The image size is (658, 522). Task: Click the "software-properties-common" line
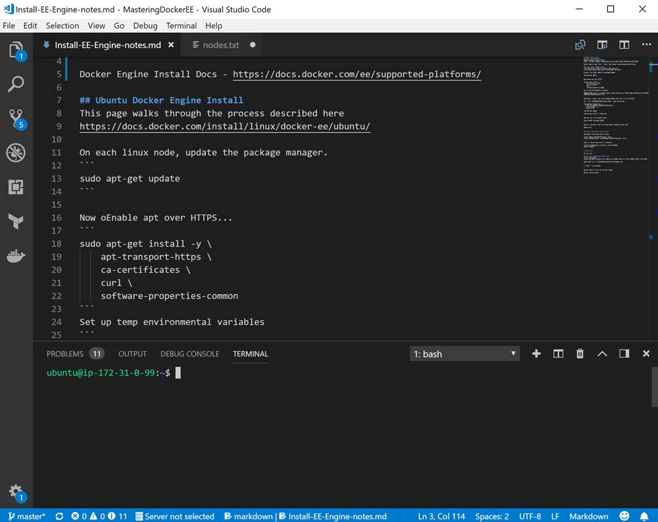(169, 296)
